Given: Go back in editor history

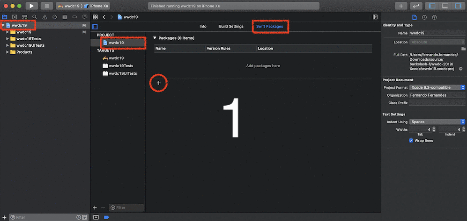Looking at the screenshot, I should 104,17.
